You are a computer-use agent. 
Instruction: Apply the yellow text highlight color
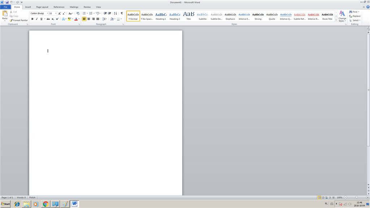(x=69, y=19)
